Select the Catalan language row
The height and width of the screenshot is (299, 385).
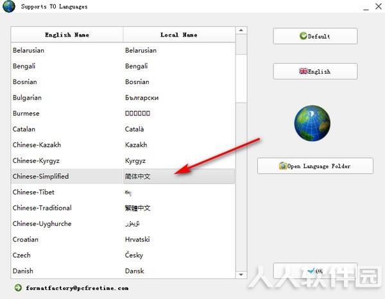pos(123,129)
